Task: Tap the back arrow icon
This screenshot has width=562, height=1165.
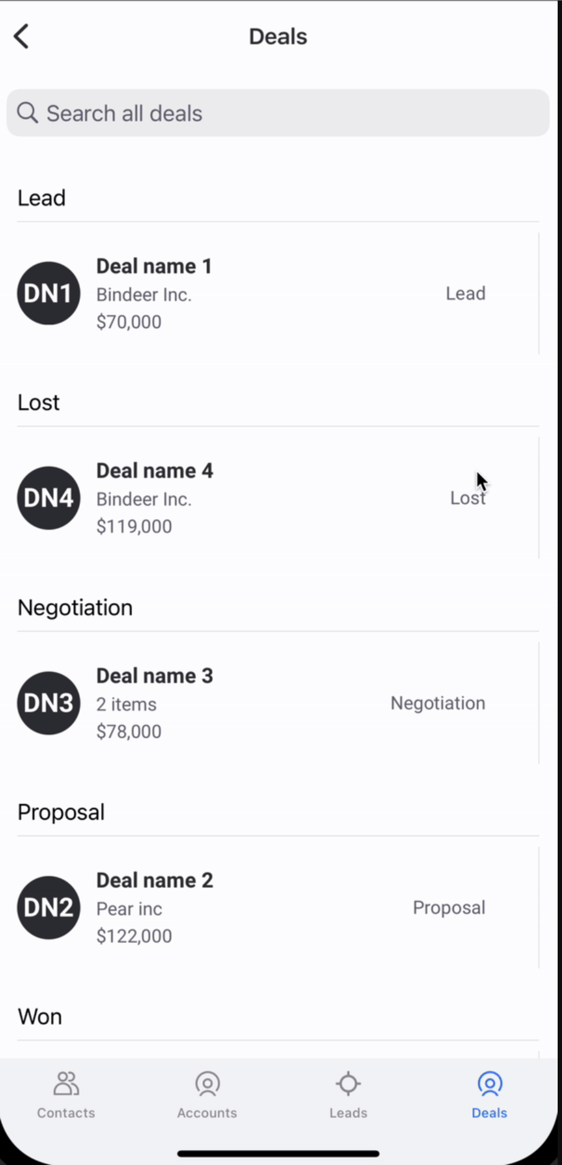Action: [x=22, y=37]
